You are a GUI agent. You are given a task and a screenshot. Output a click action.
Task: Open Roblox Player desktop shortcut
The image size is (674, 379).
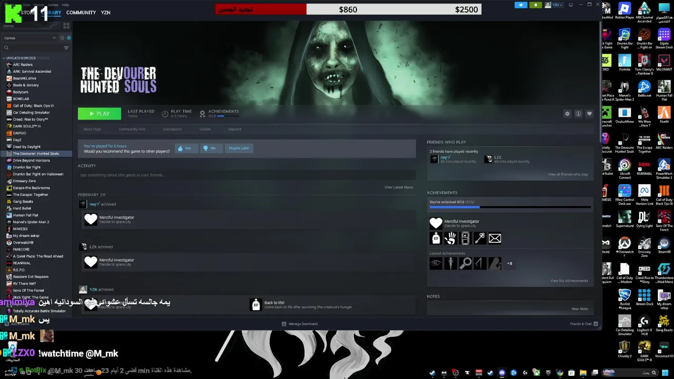click(625, 12)
